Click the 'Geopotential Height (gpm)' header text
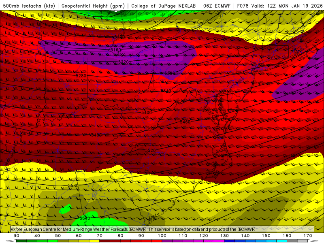This screenshot has width=324, height=243. [93, 6]
